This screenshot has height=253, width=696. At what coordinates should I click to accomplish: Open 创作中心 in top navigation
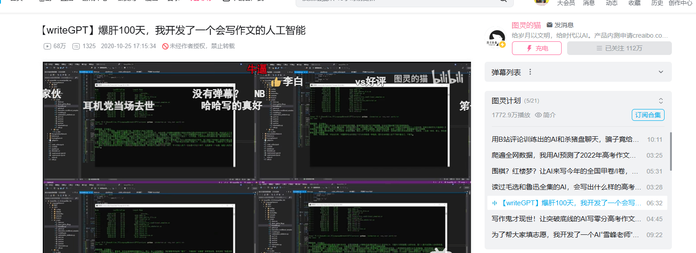681,3
